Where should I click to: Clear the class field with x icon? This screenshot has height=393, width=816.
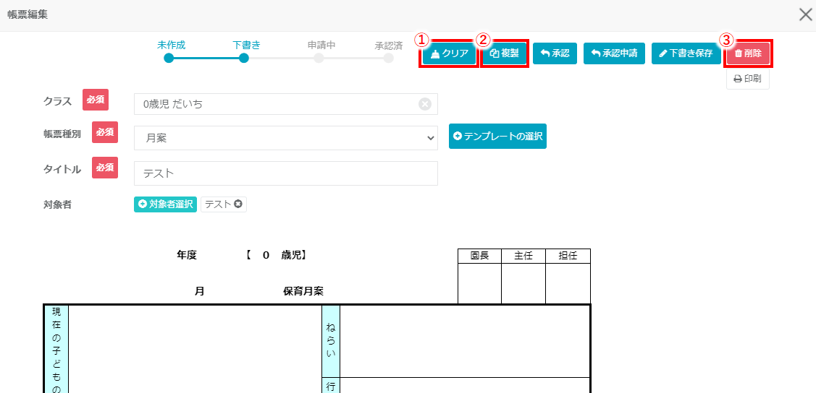[425, 104]
